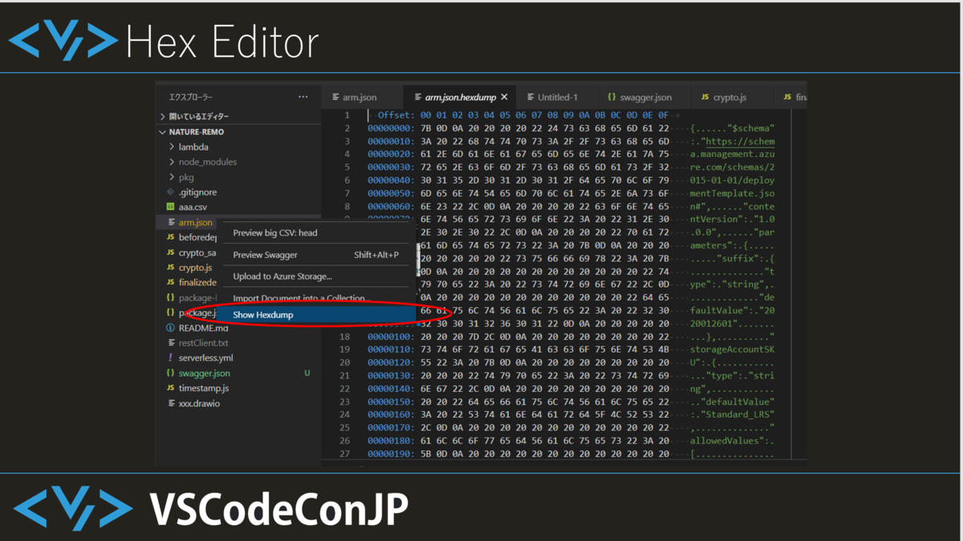Close the arm.json.hexdump tab

coord(504,97)
